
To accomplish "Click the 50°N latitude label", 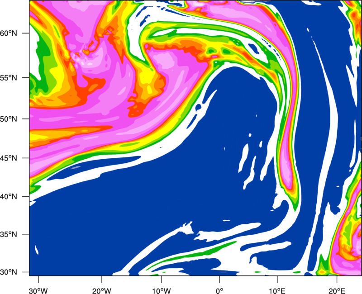I will tap(9, 119).
